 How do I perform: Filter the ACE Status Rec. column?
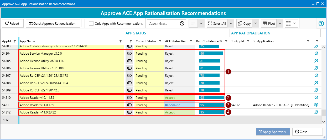tap(191, 41)
